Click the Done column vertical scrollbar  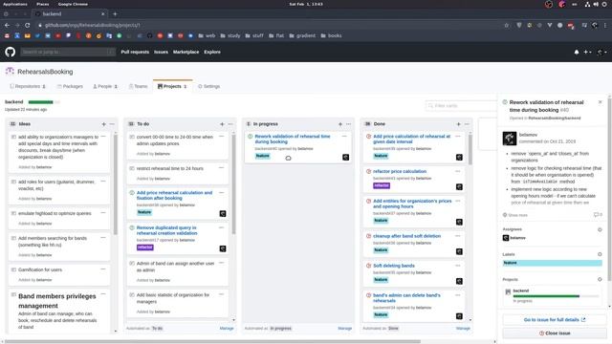(470, 149)
